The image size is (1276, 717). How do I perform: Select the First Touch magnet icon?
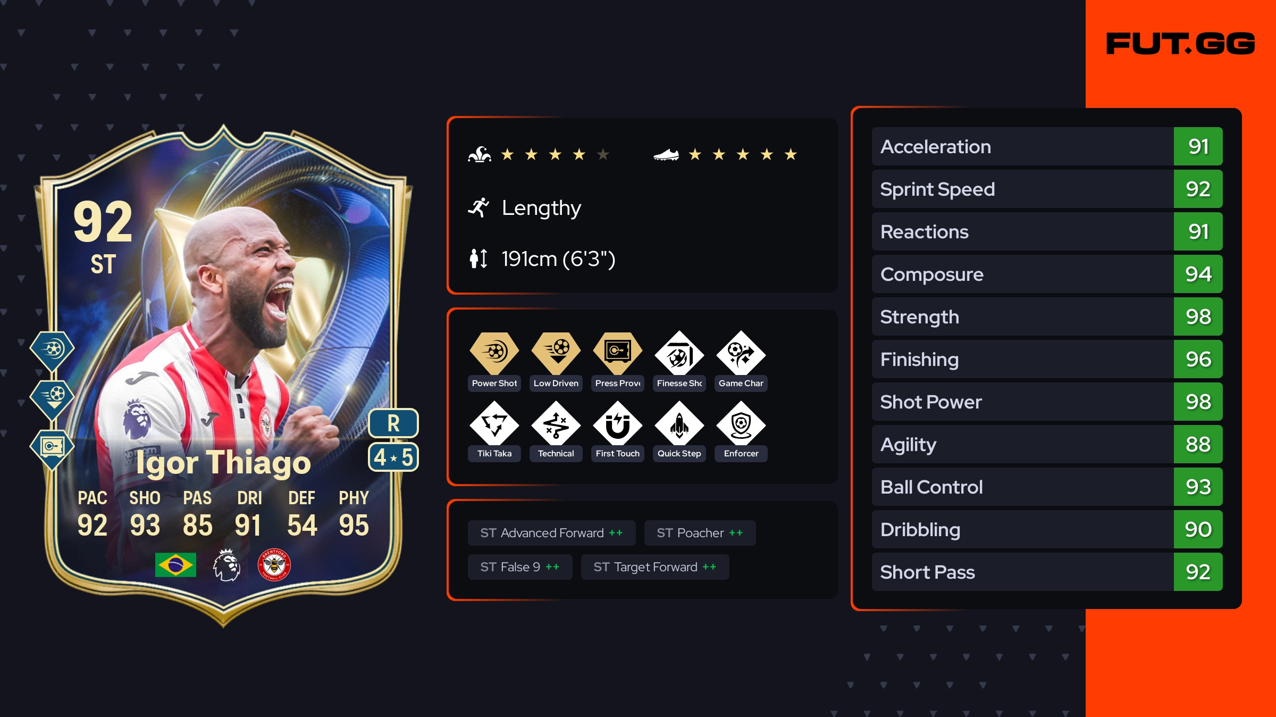coord(618,424)
